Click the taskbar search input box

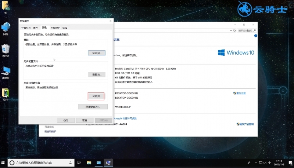tap(41, 163)
